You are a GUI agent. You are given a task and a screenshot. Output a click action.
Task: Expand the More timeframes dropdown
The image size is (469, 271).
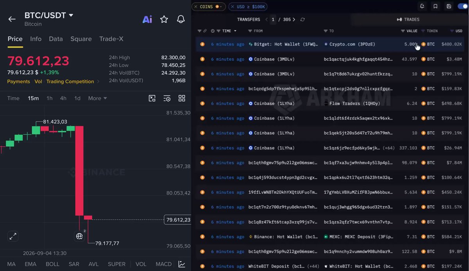(97, 98)
